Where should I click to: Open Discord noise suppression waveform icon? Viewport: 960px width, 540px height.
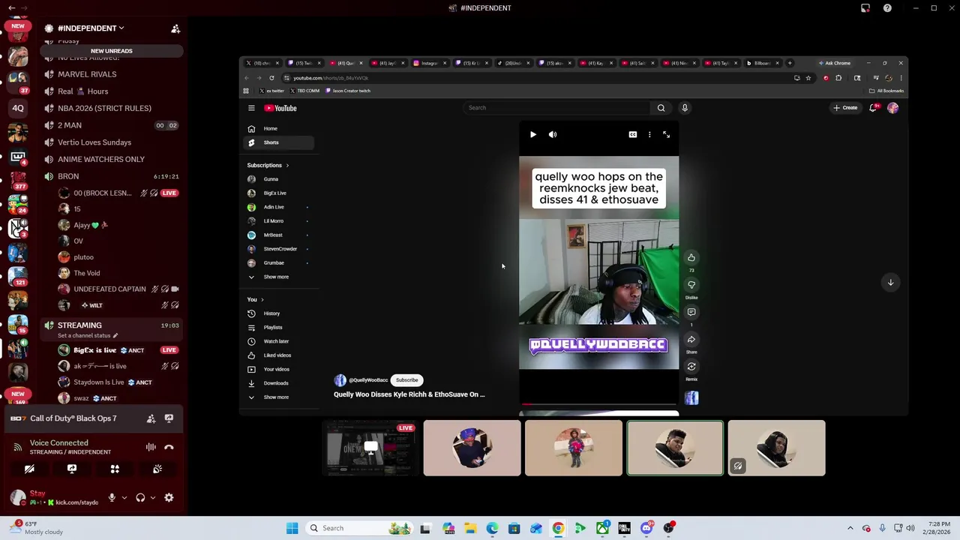[x=151, y=447]
